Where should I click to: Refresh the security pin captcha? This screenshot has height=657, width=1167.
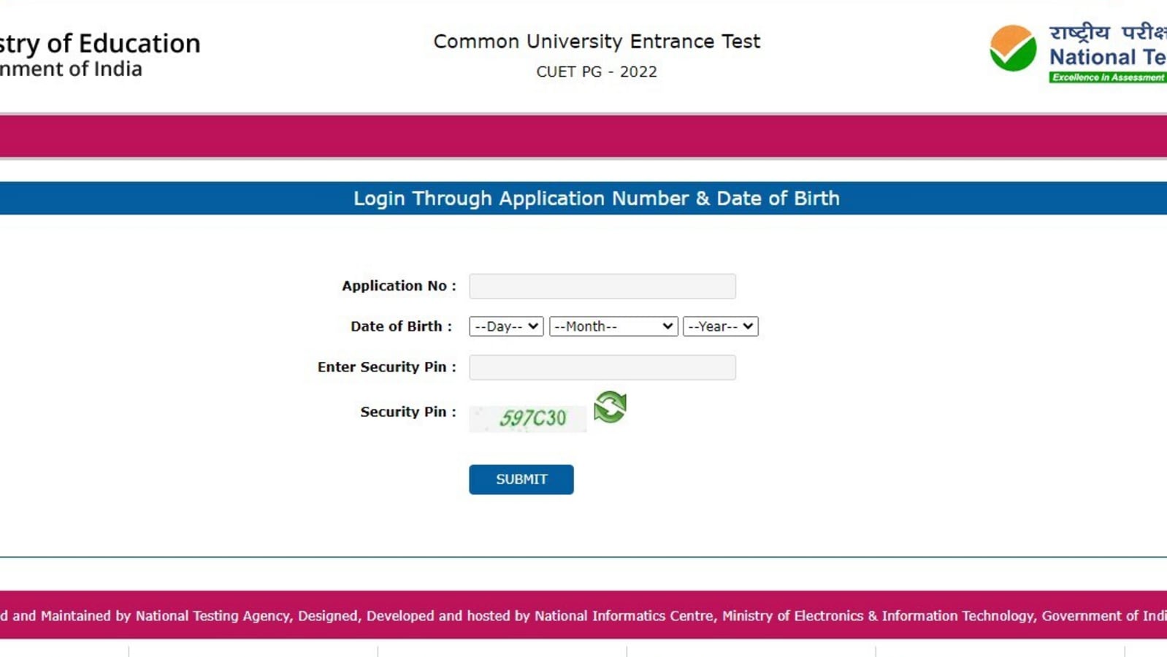(610, 407)
